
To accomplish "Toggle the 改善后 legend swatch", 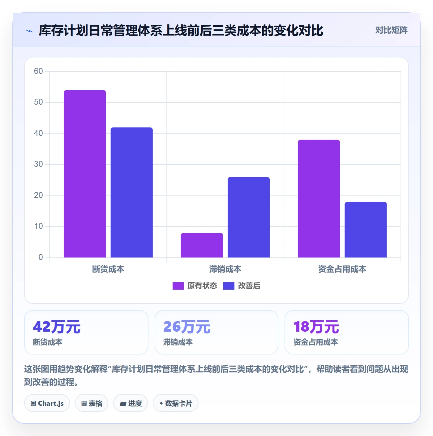I will [229, 286].
